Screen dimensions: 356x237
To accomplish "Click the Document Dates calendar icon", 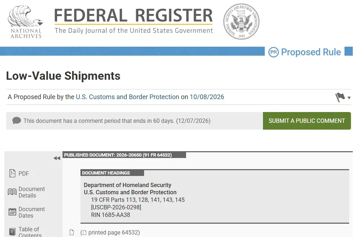I will (x=12, y=212).
